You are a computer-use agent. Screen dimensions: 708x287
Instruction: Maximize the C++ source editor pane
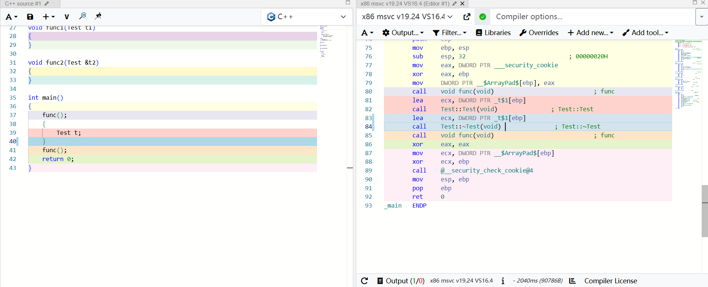click(x=348, y=3)
